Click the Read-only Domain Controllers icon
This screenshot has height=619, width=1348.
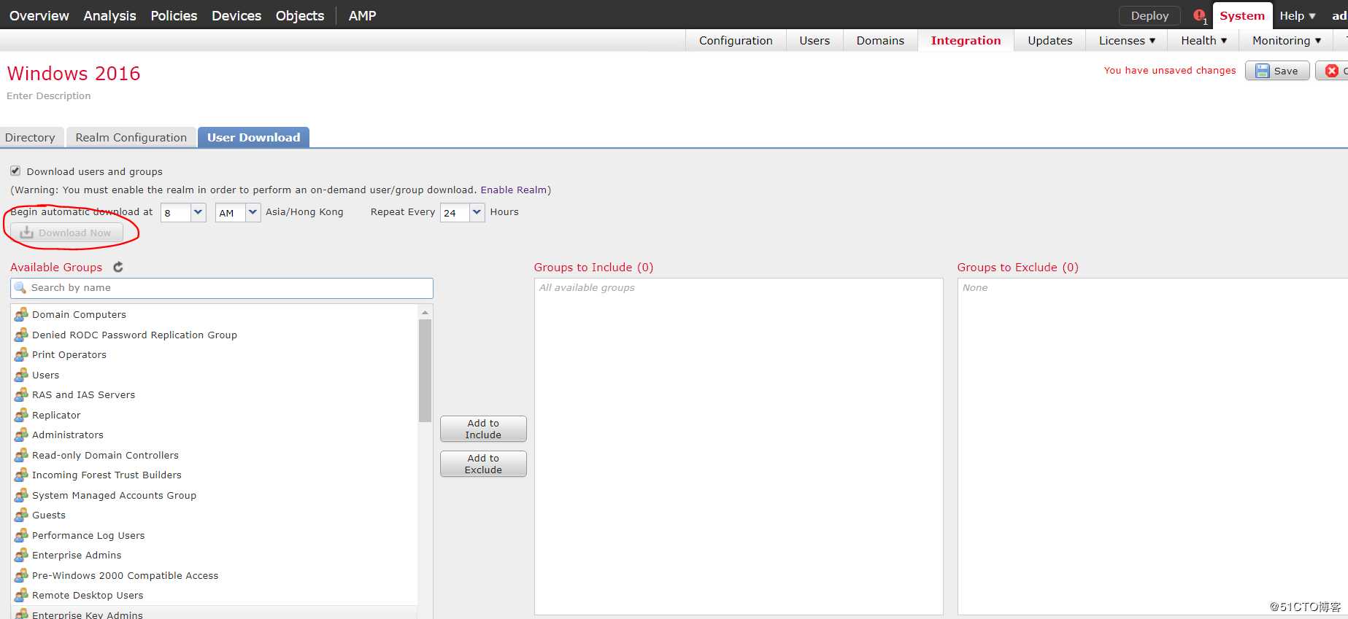tap(21, 455)
